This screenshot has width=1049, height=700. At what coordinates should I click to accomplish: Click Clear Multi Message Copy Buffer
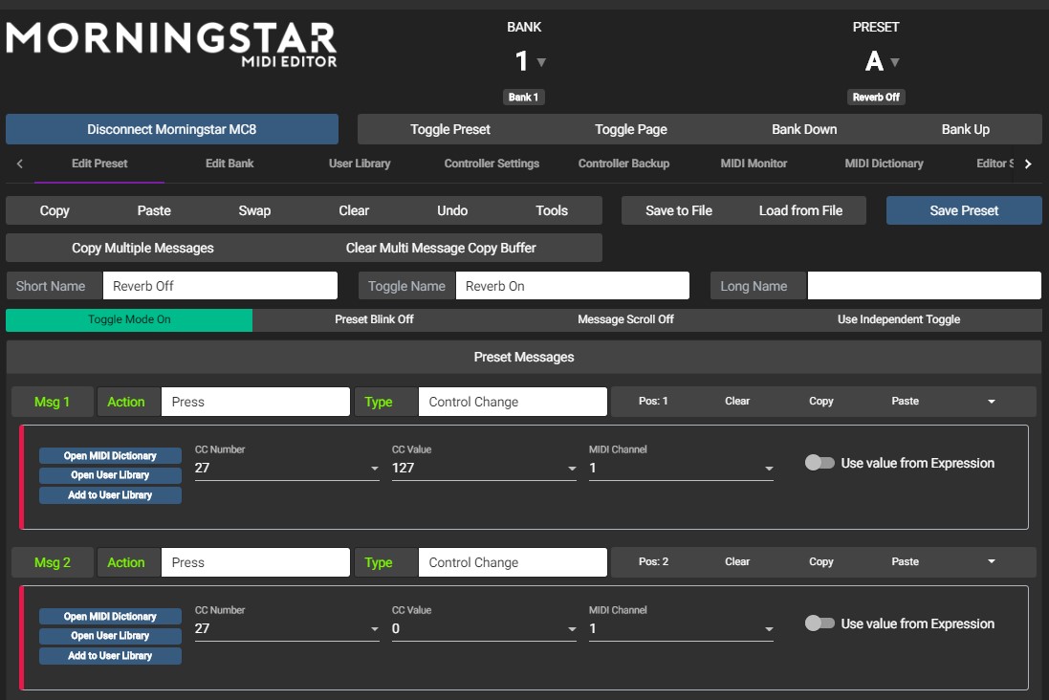point(440,249)
